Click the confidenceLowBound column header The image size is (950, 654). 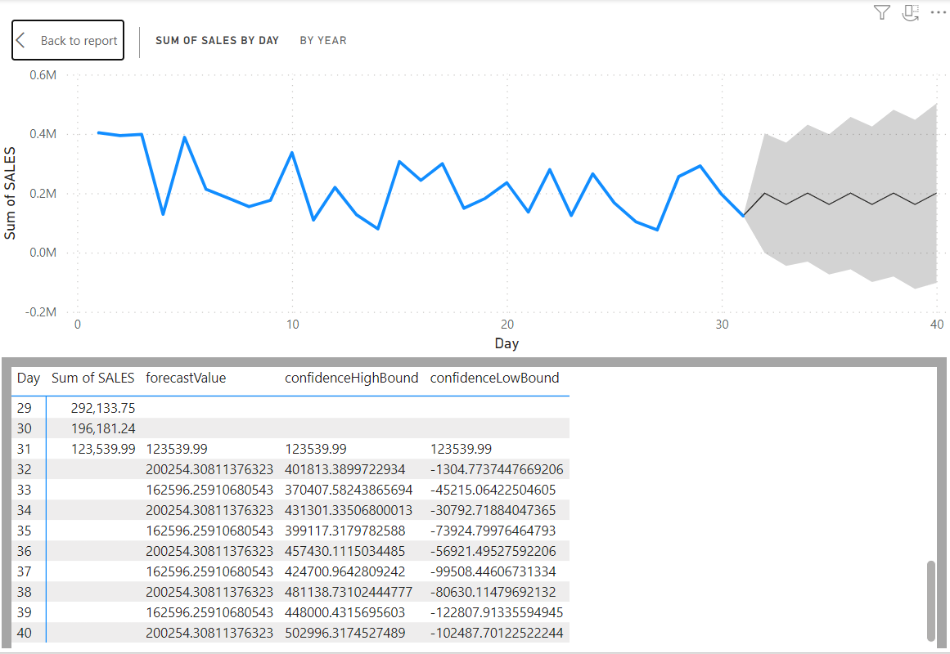pos(494,378)
